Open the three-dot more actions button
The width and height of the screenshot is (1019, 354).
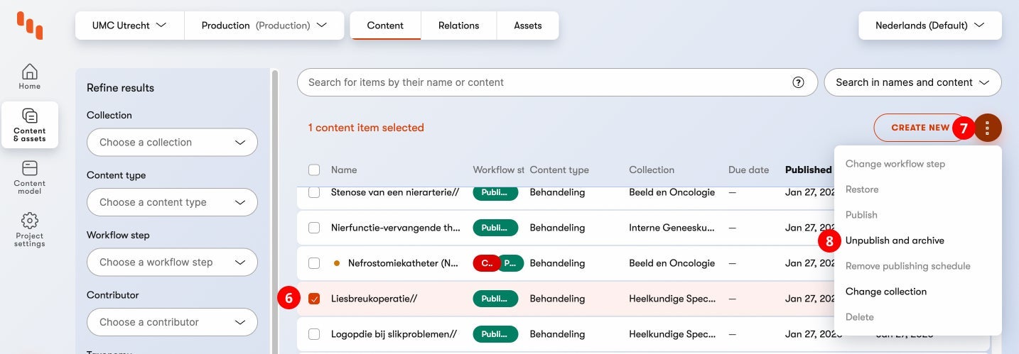click(x=987, y=128)
